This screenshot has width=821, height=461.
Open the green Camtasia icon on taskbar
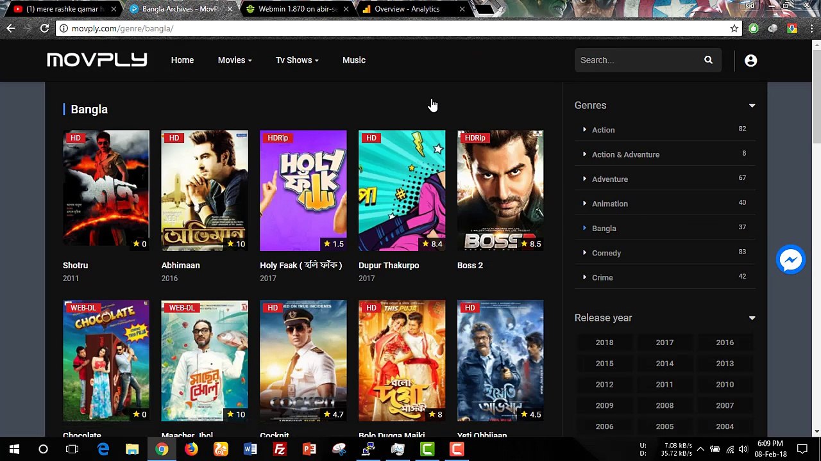(x=427, y=449)
